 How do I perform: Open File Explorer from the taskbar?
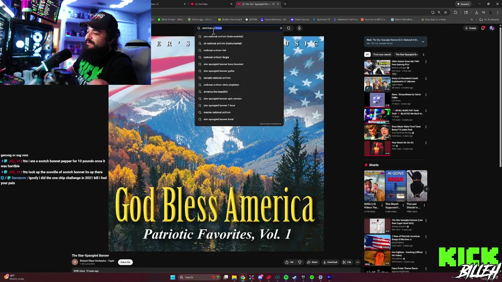coord(234,277)
